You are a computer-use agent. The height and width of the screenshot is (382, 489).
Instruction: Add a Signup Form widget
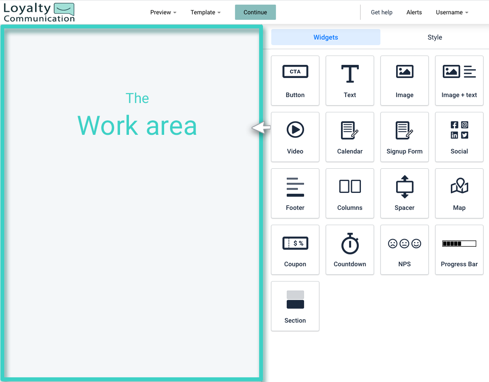coord(404,137)
